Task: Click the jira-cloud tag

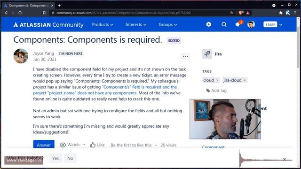Action: [232, 80]
